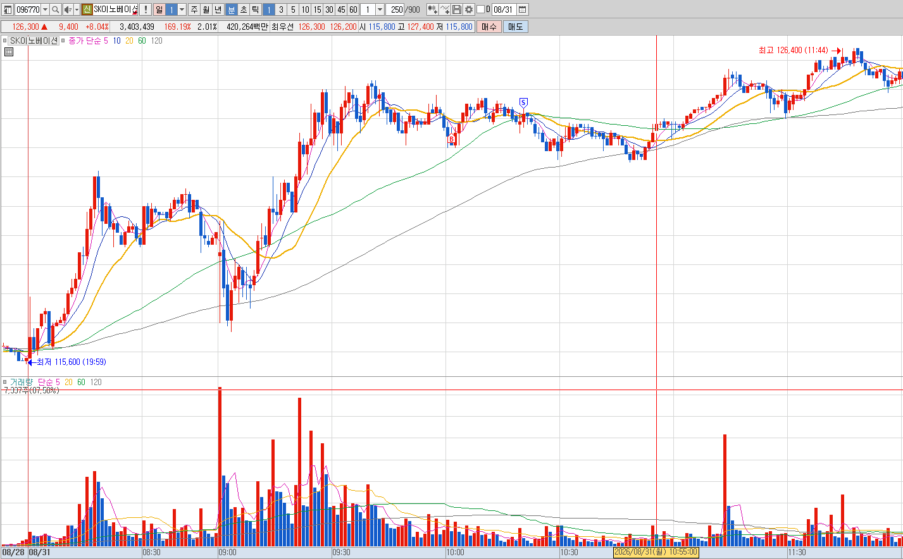Click the panel toggle icon left of stock code
903x559 pixels.
[x=8, y=9]
